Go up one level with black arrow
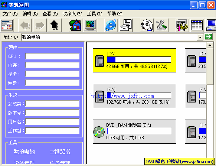 [x=55, y=25]
